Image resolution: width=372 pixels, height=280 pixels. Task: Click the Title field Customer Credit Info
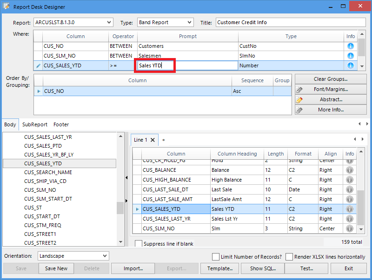click(x=290, y=22)
